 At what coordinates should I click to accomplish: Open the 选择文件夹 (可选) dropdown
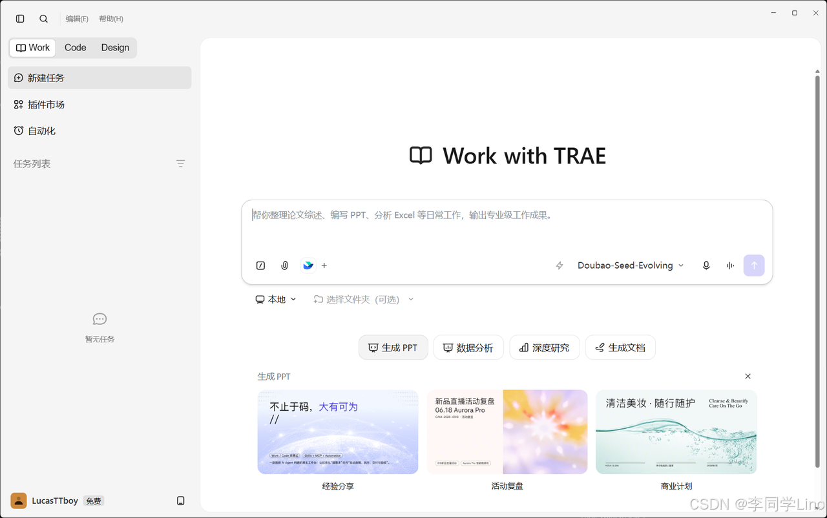point(363,299)
